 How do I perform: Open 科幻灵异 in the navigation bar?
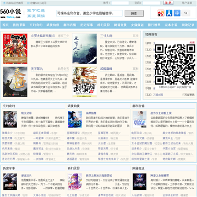(103, 25)
